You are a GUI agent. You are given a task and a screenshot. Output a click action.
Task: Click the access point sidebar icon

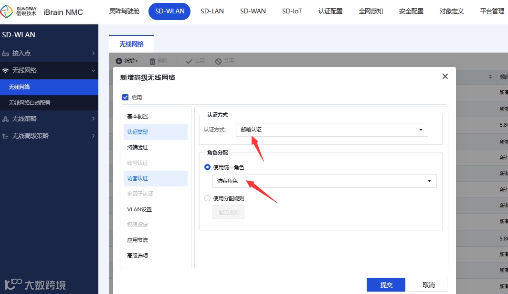[x=6, y=53]
